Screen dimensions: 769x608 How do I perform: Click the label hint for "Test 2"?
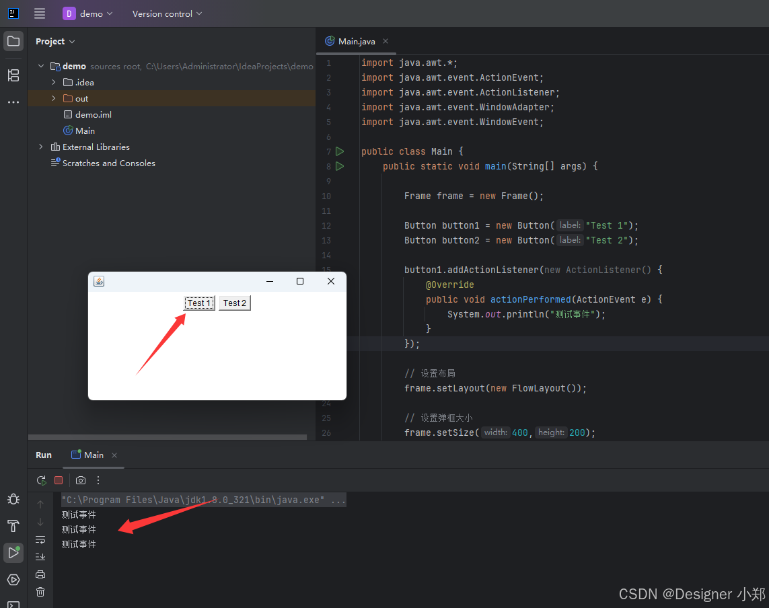(x=570, y=240)
